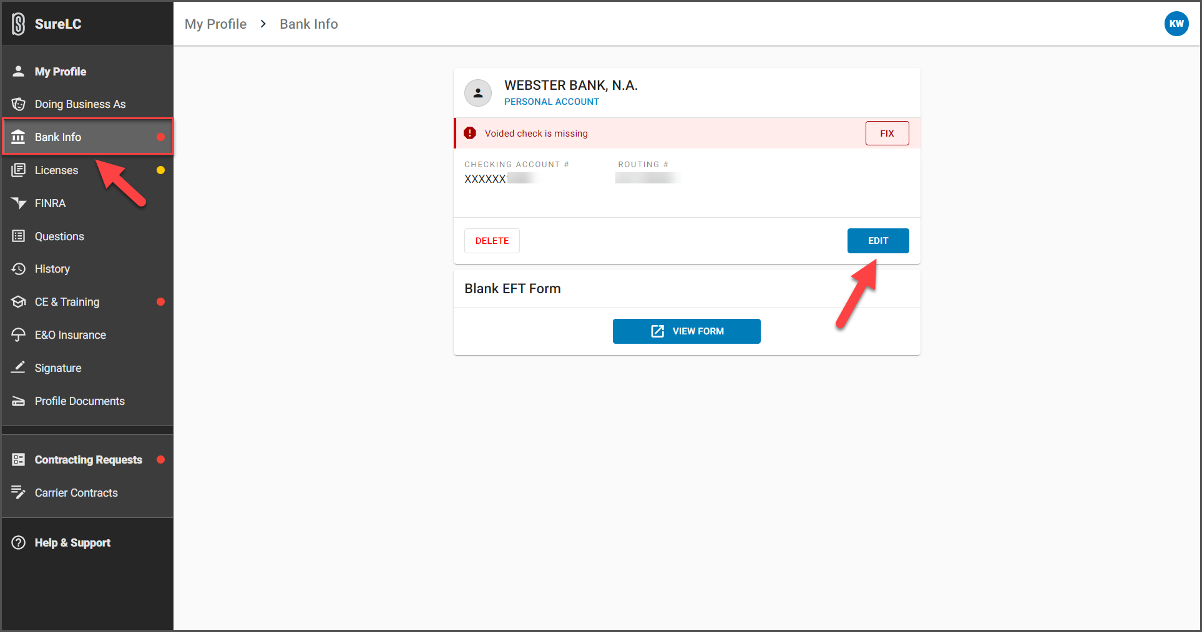Click the red dot next to Contracting Requests
The image size is (1202, 632).
[160, 460]
